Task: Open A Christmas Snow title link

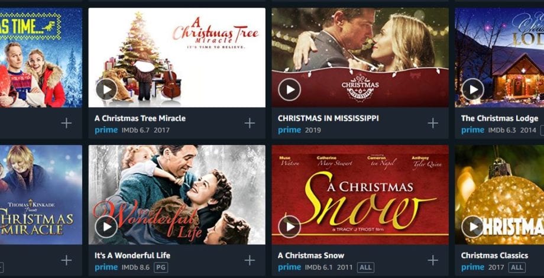Action: pyautogui.click(x=311, y=256)
